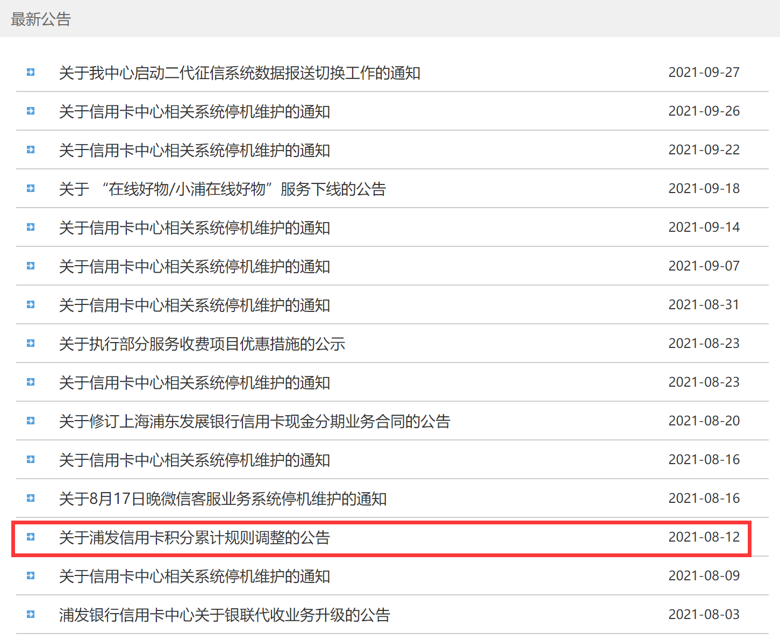Click arrow icon of the 2021-09-26 停机维护 notice

click(x=31, y=111)
